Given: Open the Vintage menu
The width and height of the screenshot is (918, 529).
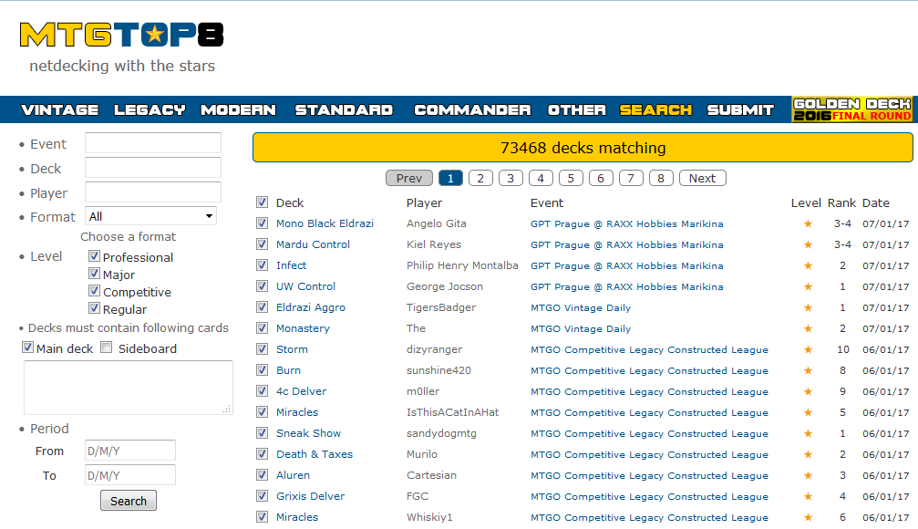Looking at the screenshot, I should pyautogui.click(x=60, y=109).
